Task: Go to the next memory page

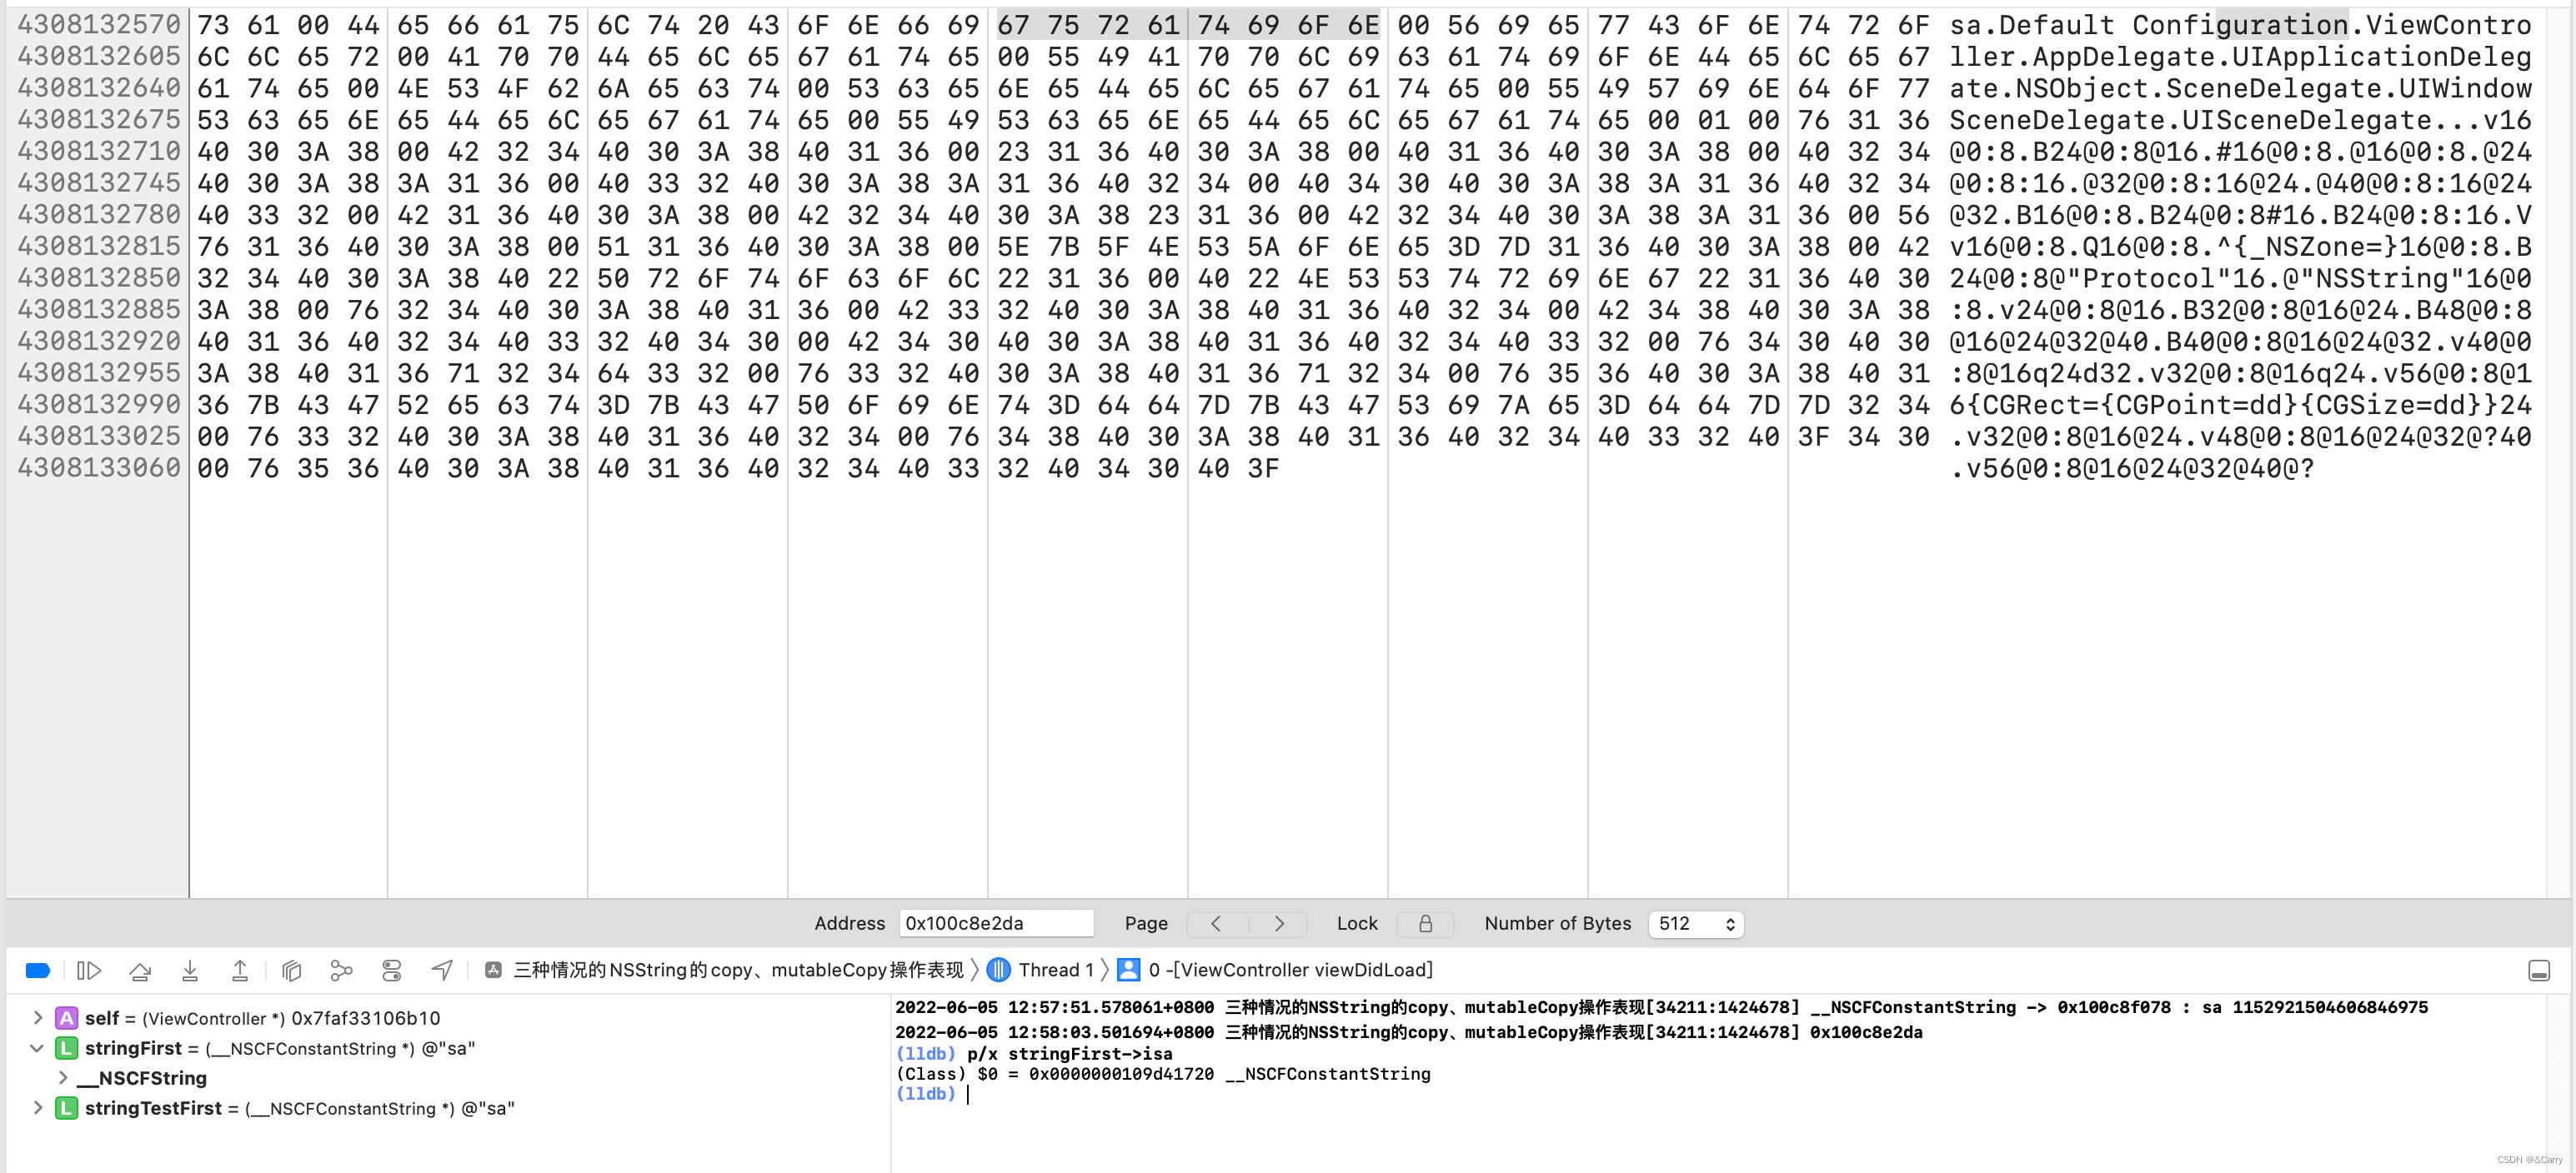Action: coord(1278,924)
